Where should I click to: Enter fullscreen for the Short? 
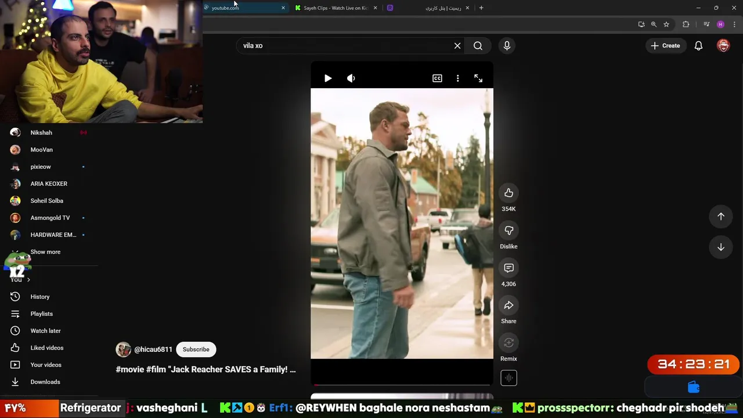[478, 78]
